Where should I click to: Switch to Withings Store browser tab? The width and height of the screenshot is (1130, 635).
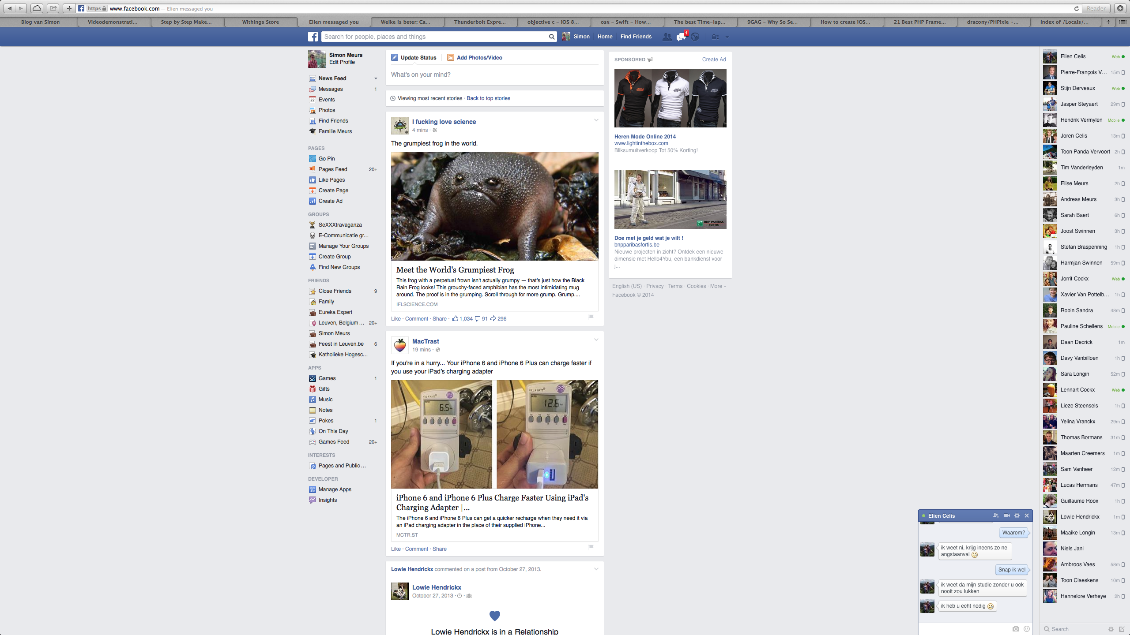260,22
